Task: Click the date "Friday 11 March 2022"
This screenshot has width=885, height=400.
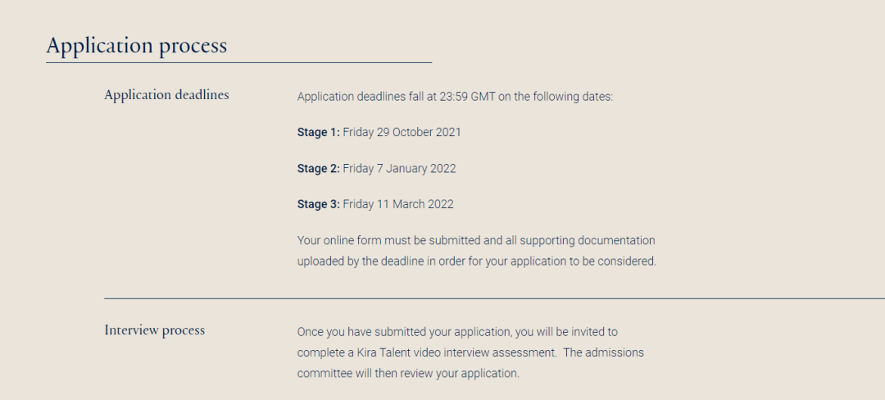Action: 397,204
